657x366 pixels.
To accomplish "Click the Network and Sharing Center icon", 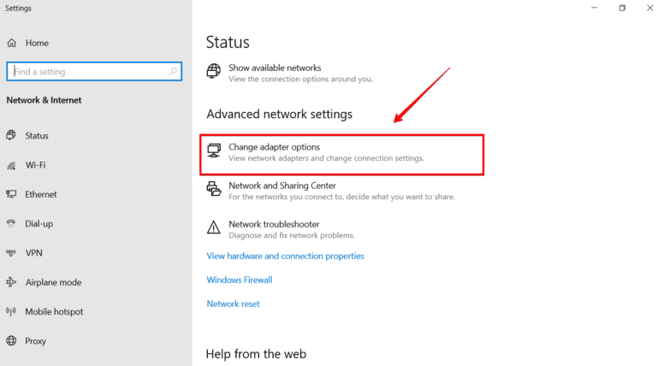I will (x=214, y=189).
